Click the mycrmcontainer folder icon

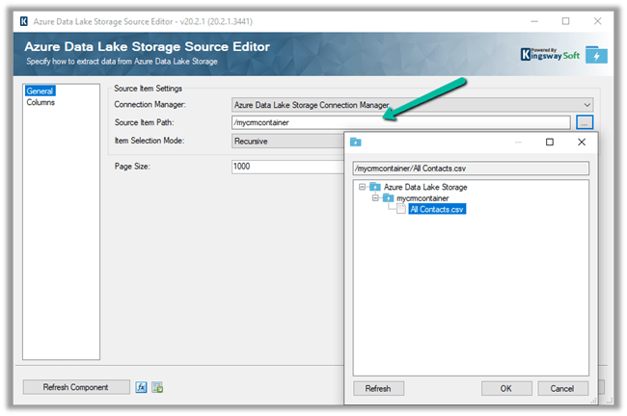389,198
